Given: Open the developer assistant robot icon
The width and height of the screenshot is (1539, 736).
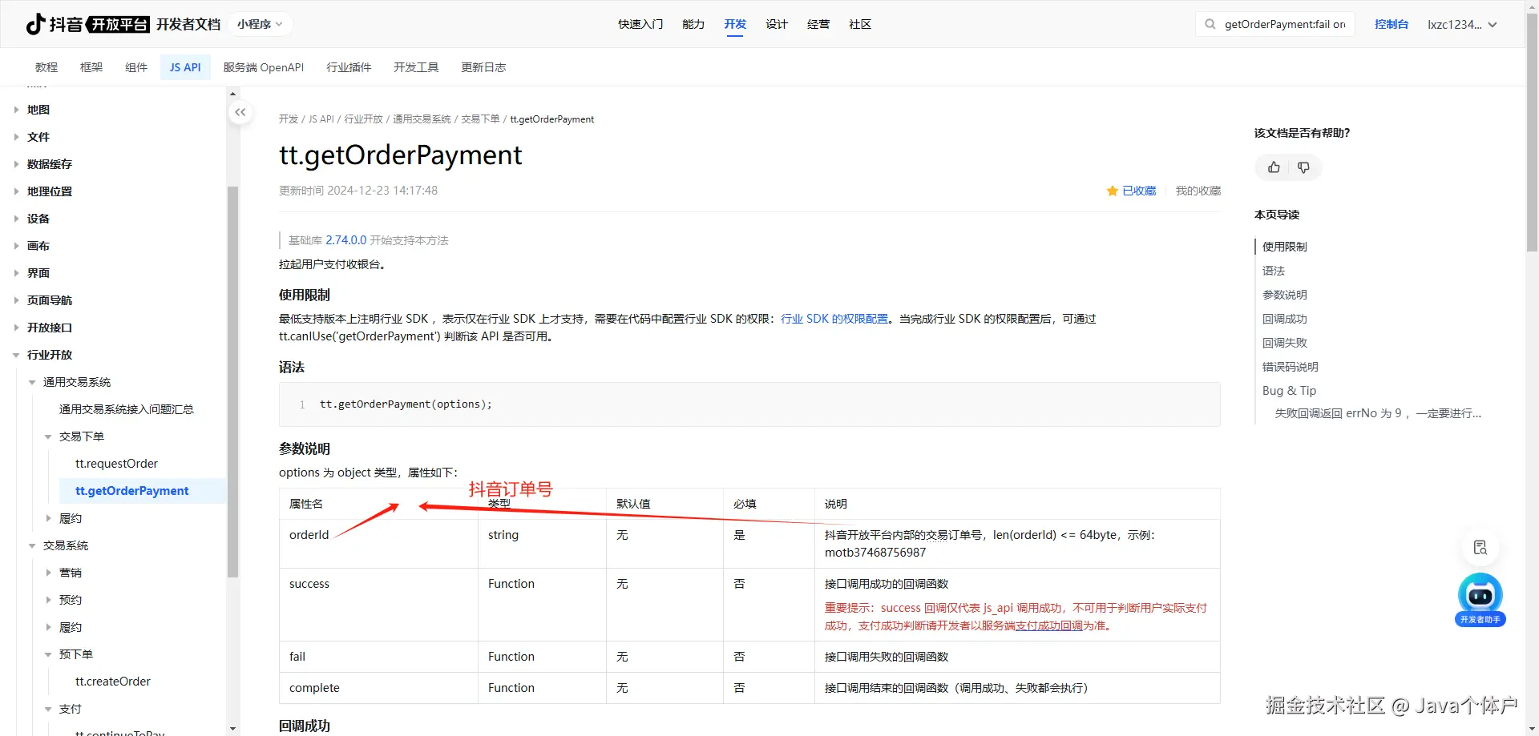Looking at the screenshot, I should 1480,599.
